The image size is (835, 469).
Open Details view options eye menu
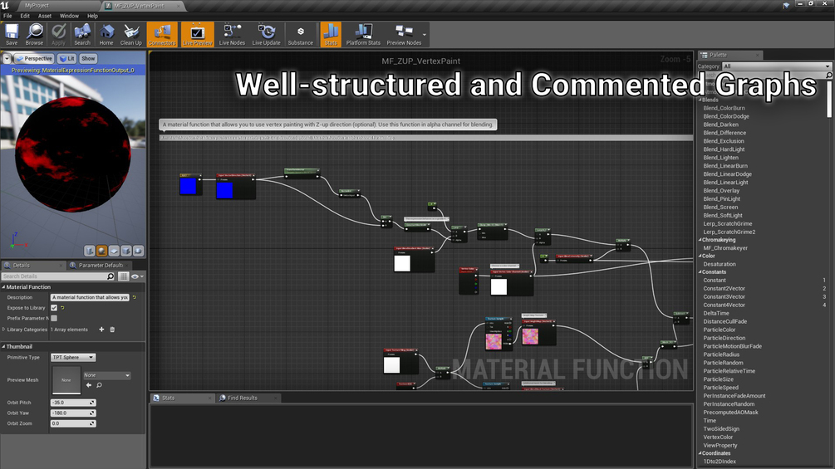tap(137, 276)
